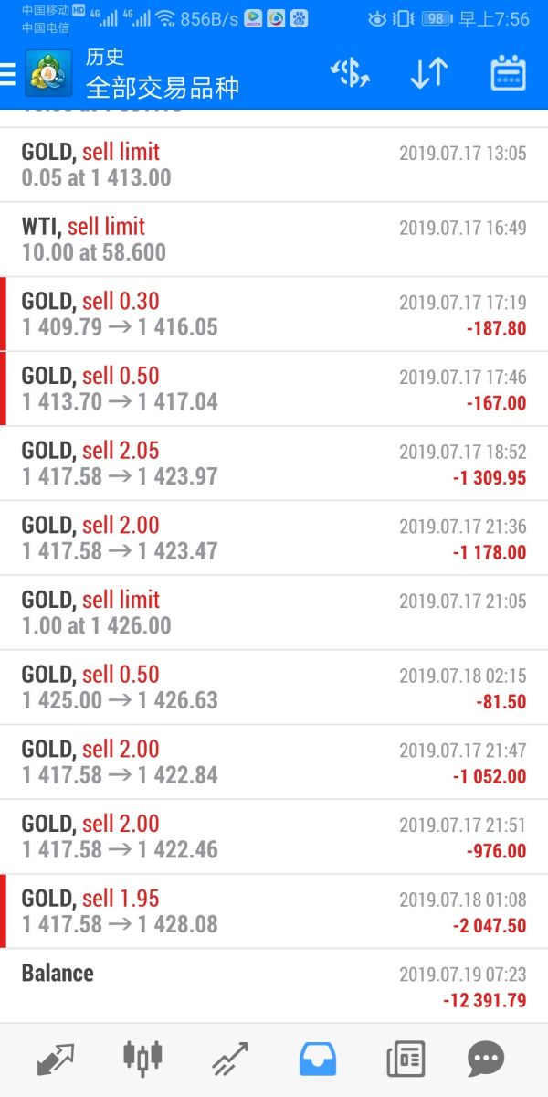Viewport: 548px width, 1097px height.
Task: Tap the sort arrows icon
Action: pos(428,74)
